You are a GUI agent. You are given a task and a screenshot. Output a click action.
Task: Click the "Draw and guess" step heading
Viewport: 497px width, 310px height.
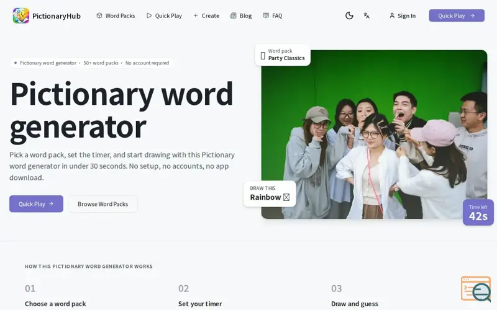(355, 304)
